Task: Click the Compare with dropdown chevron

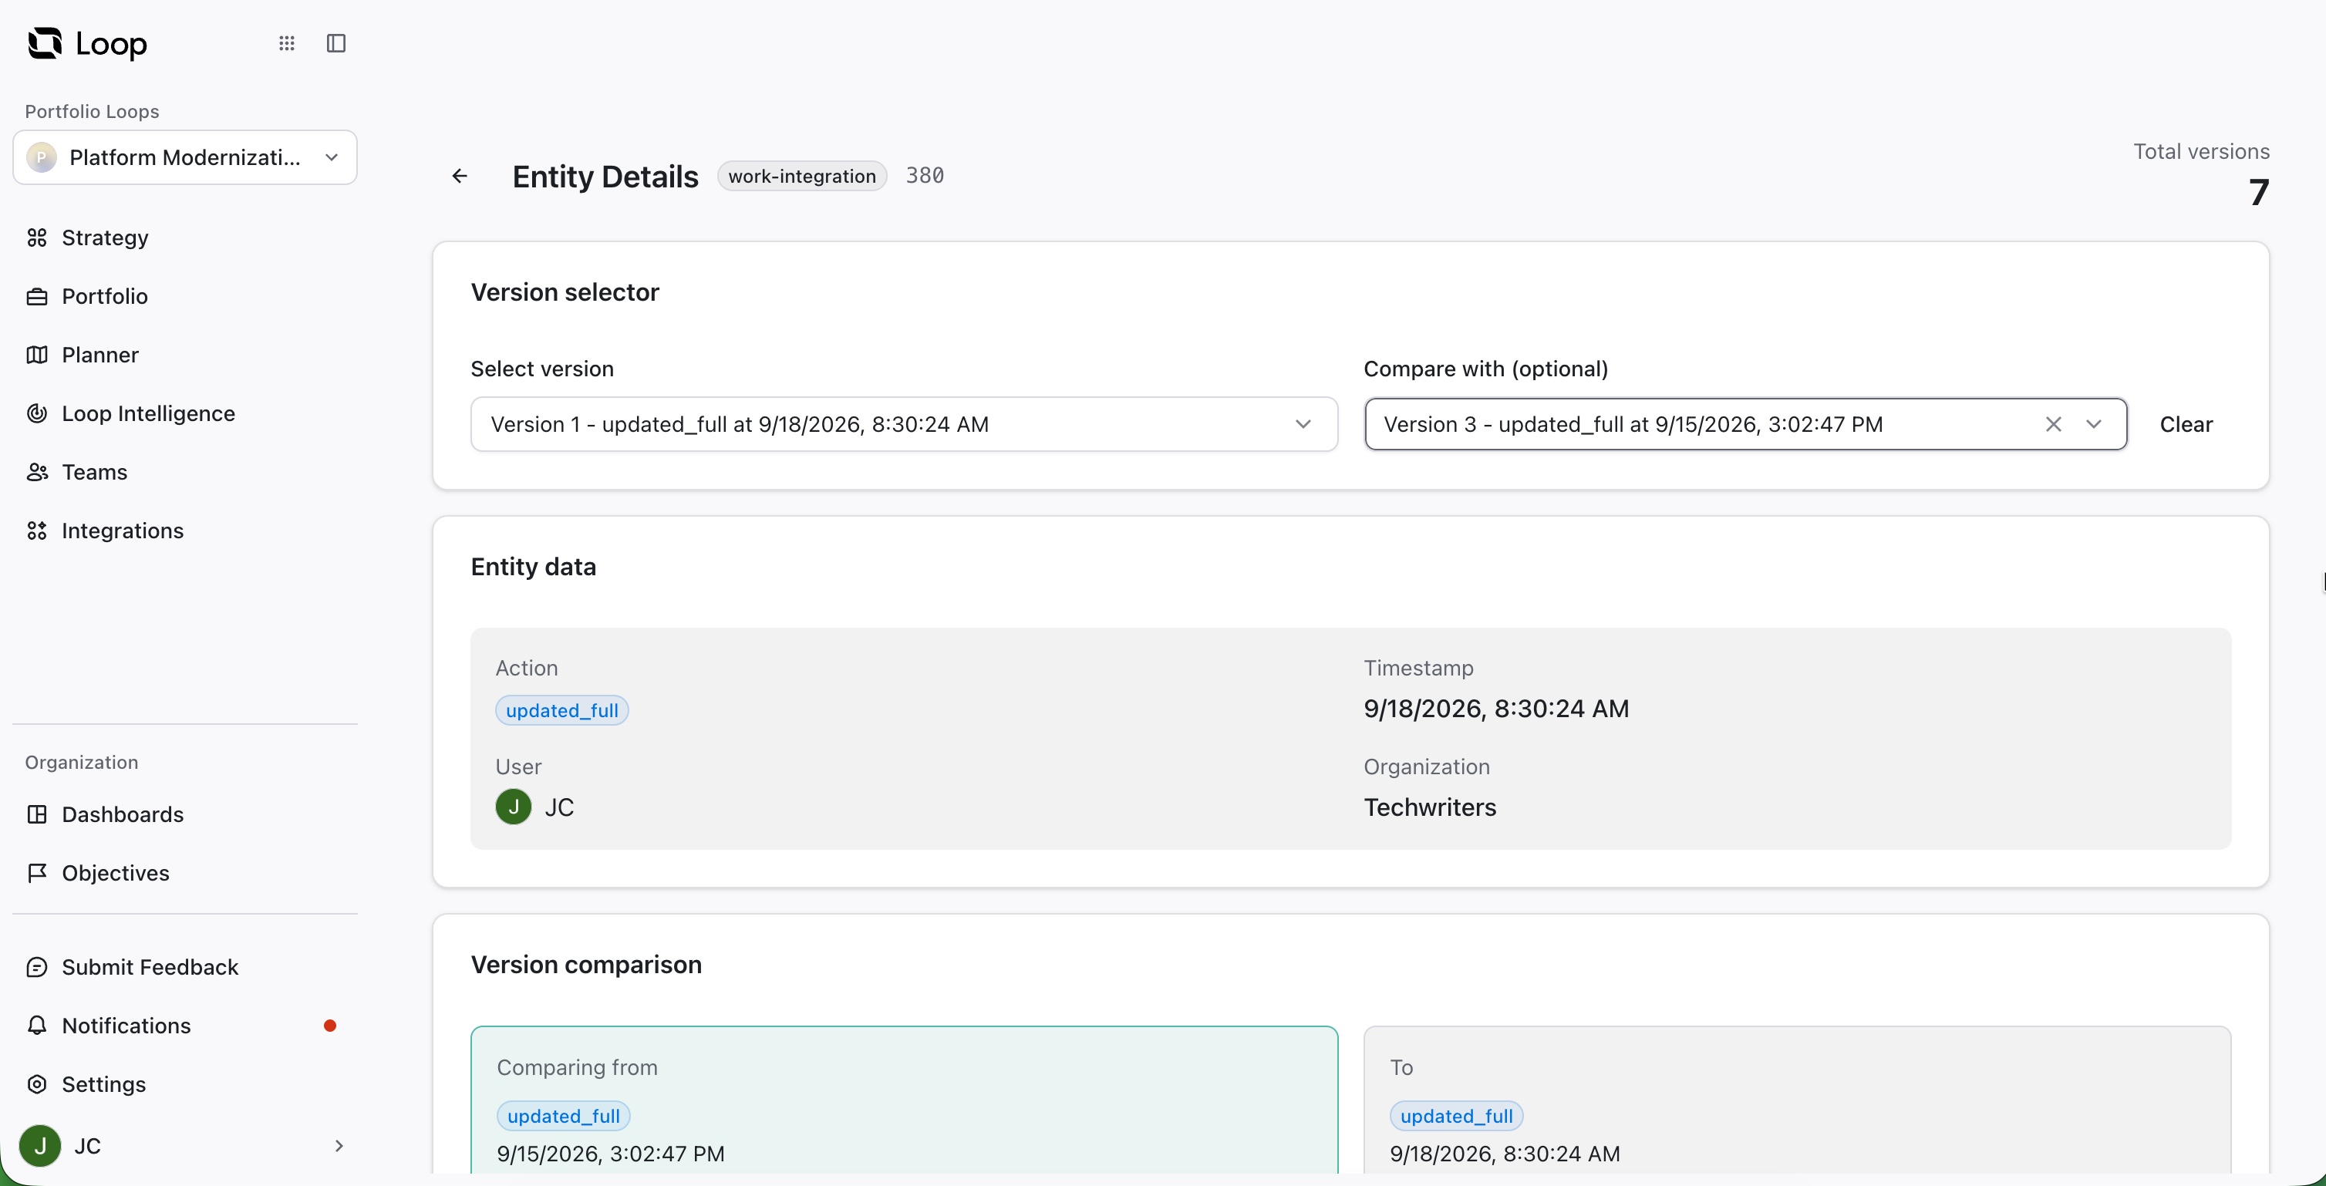Action: [2094, 424]
